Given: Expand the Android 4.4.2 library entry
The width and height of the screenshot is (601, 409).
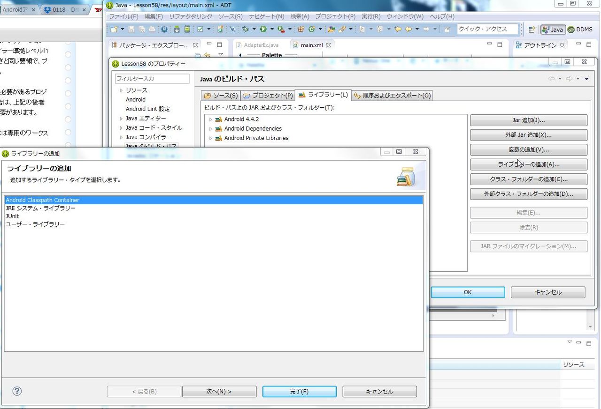Looking at the screenshot, I should (210, 119).
